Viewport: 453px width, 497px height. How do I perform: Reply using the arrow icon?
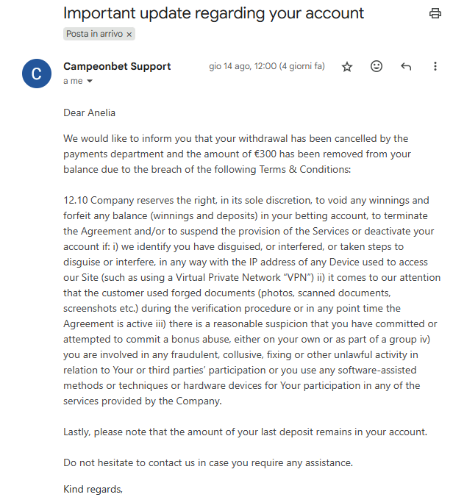click(406, 66)
